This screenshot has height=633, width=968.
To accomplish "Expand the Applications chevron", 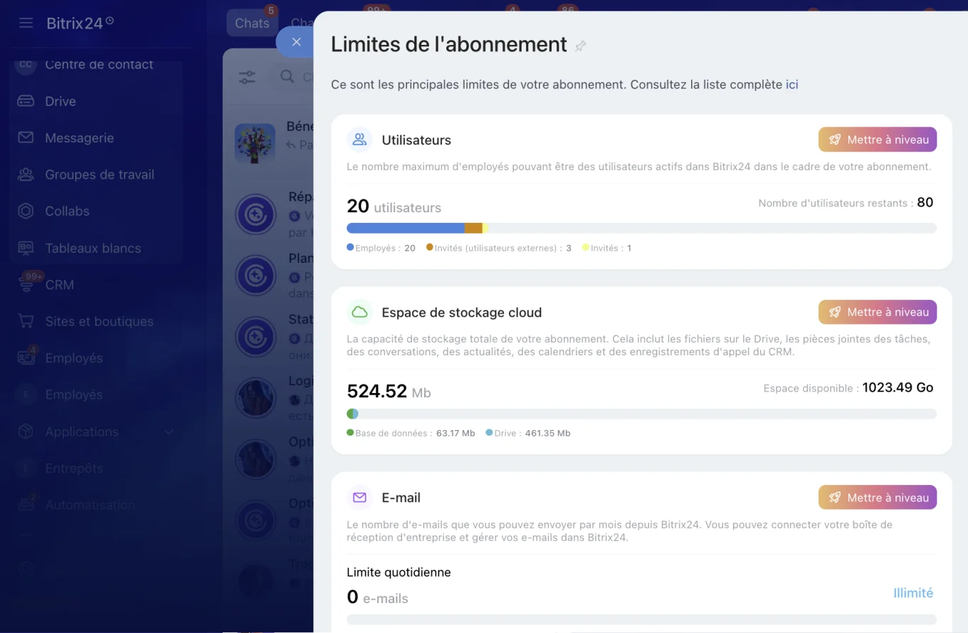I will pyautogui.click(x=169, y=431).
